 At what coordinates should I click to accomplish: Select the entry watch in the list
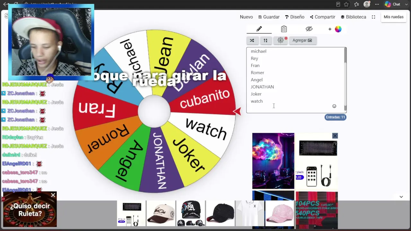[257, 101]
